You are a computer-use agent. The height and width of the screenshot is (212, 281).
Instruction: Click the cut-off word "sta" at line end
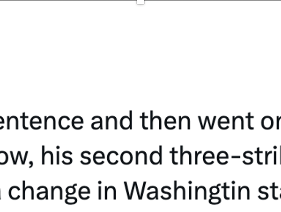(269, 191)
